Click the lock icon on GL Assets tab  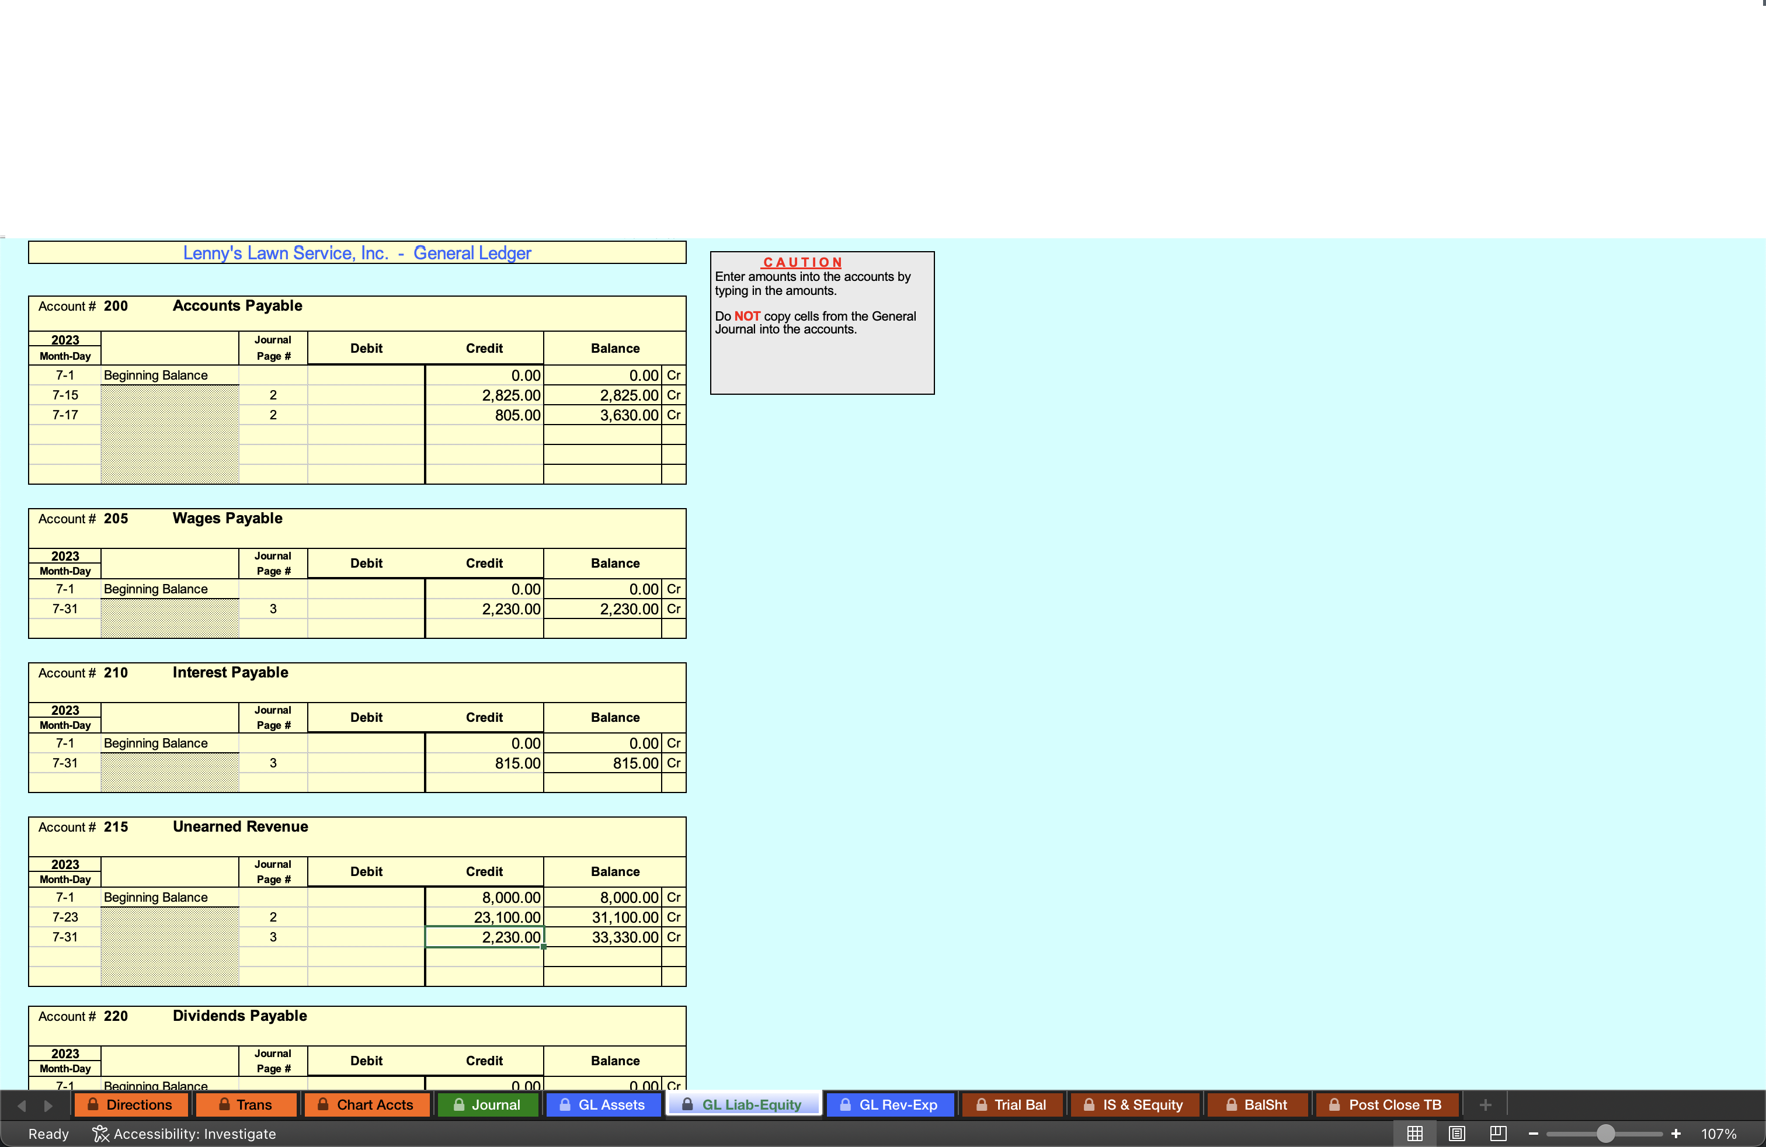(565, 1105)
